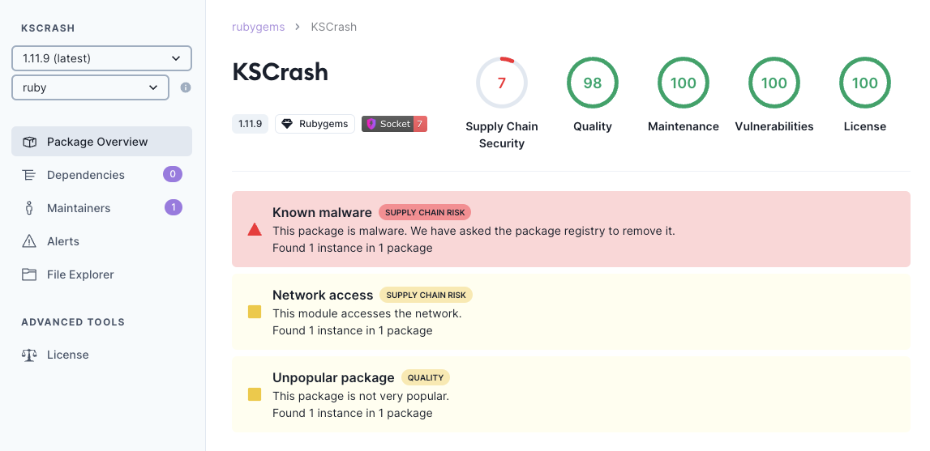Viewport: 930px width, 451px height.
Task: Click the red Known malware triangle icon
Action: pyautogui.click(x=255, y=230)
